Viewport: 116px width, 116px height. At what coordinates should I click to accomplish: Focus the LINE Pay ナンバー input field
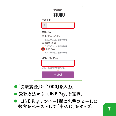(x=58, y=63)
